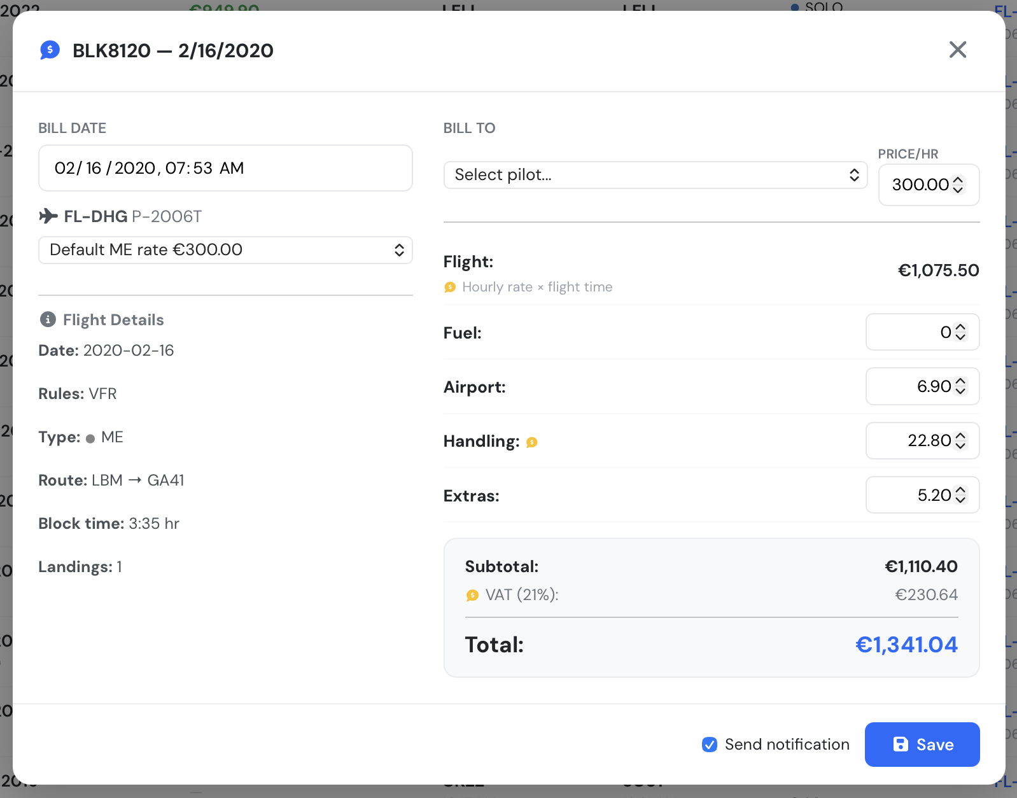This screenshot has width=1017, height=798.
Task: Click the Handling fee stepper arrows
Action: [x=960, y=440]
